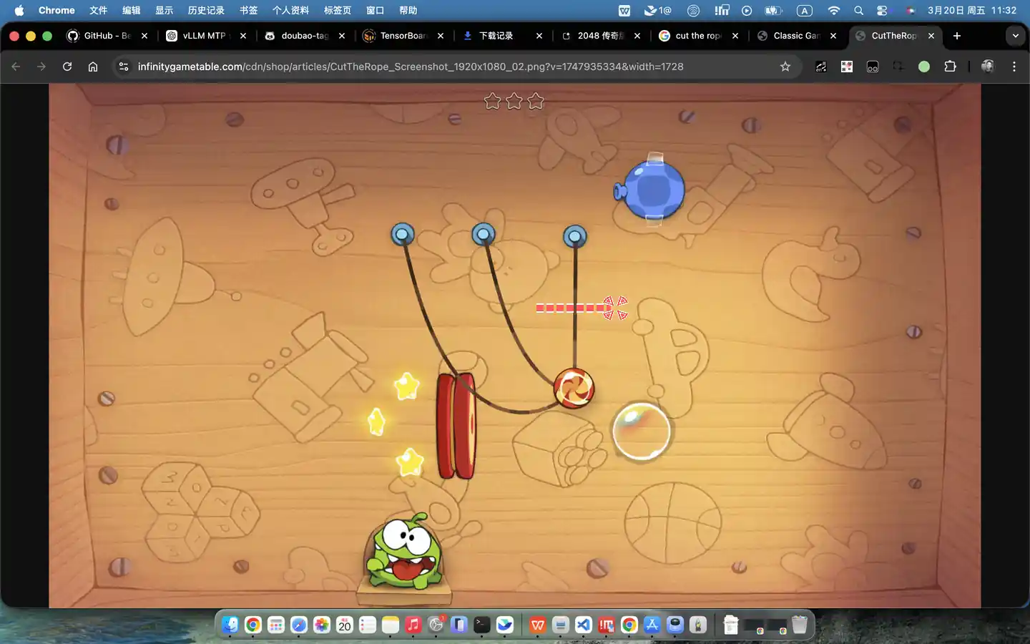Pop the soap bubble near the candy

642,430
